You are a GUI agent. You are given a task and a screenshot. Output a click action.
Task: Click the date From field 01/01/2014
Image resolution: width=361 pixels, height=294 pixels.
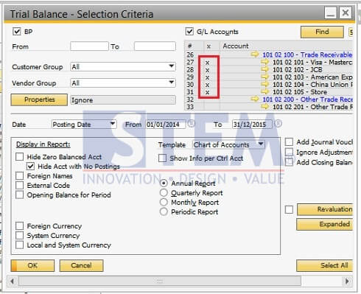[x=166, y=125]
